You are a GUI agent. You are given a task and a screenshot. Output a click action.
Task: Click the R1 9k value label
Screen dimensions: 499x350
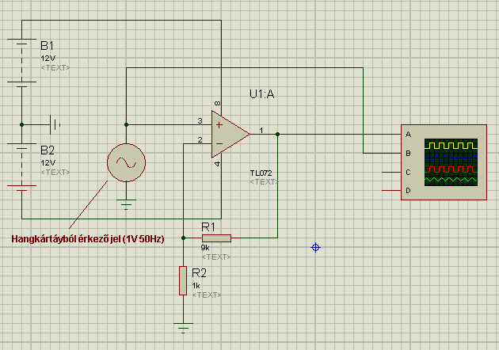coord(205,248)
